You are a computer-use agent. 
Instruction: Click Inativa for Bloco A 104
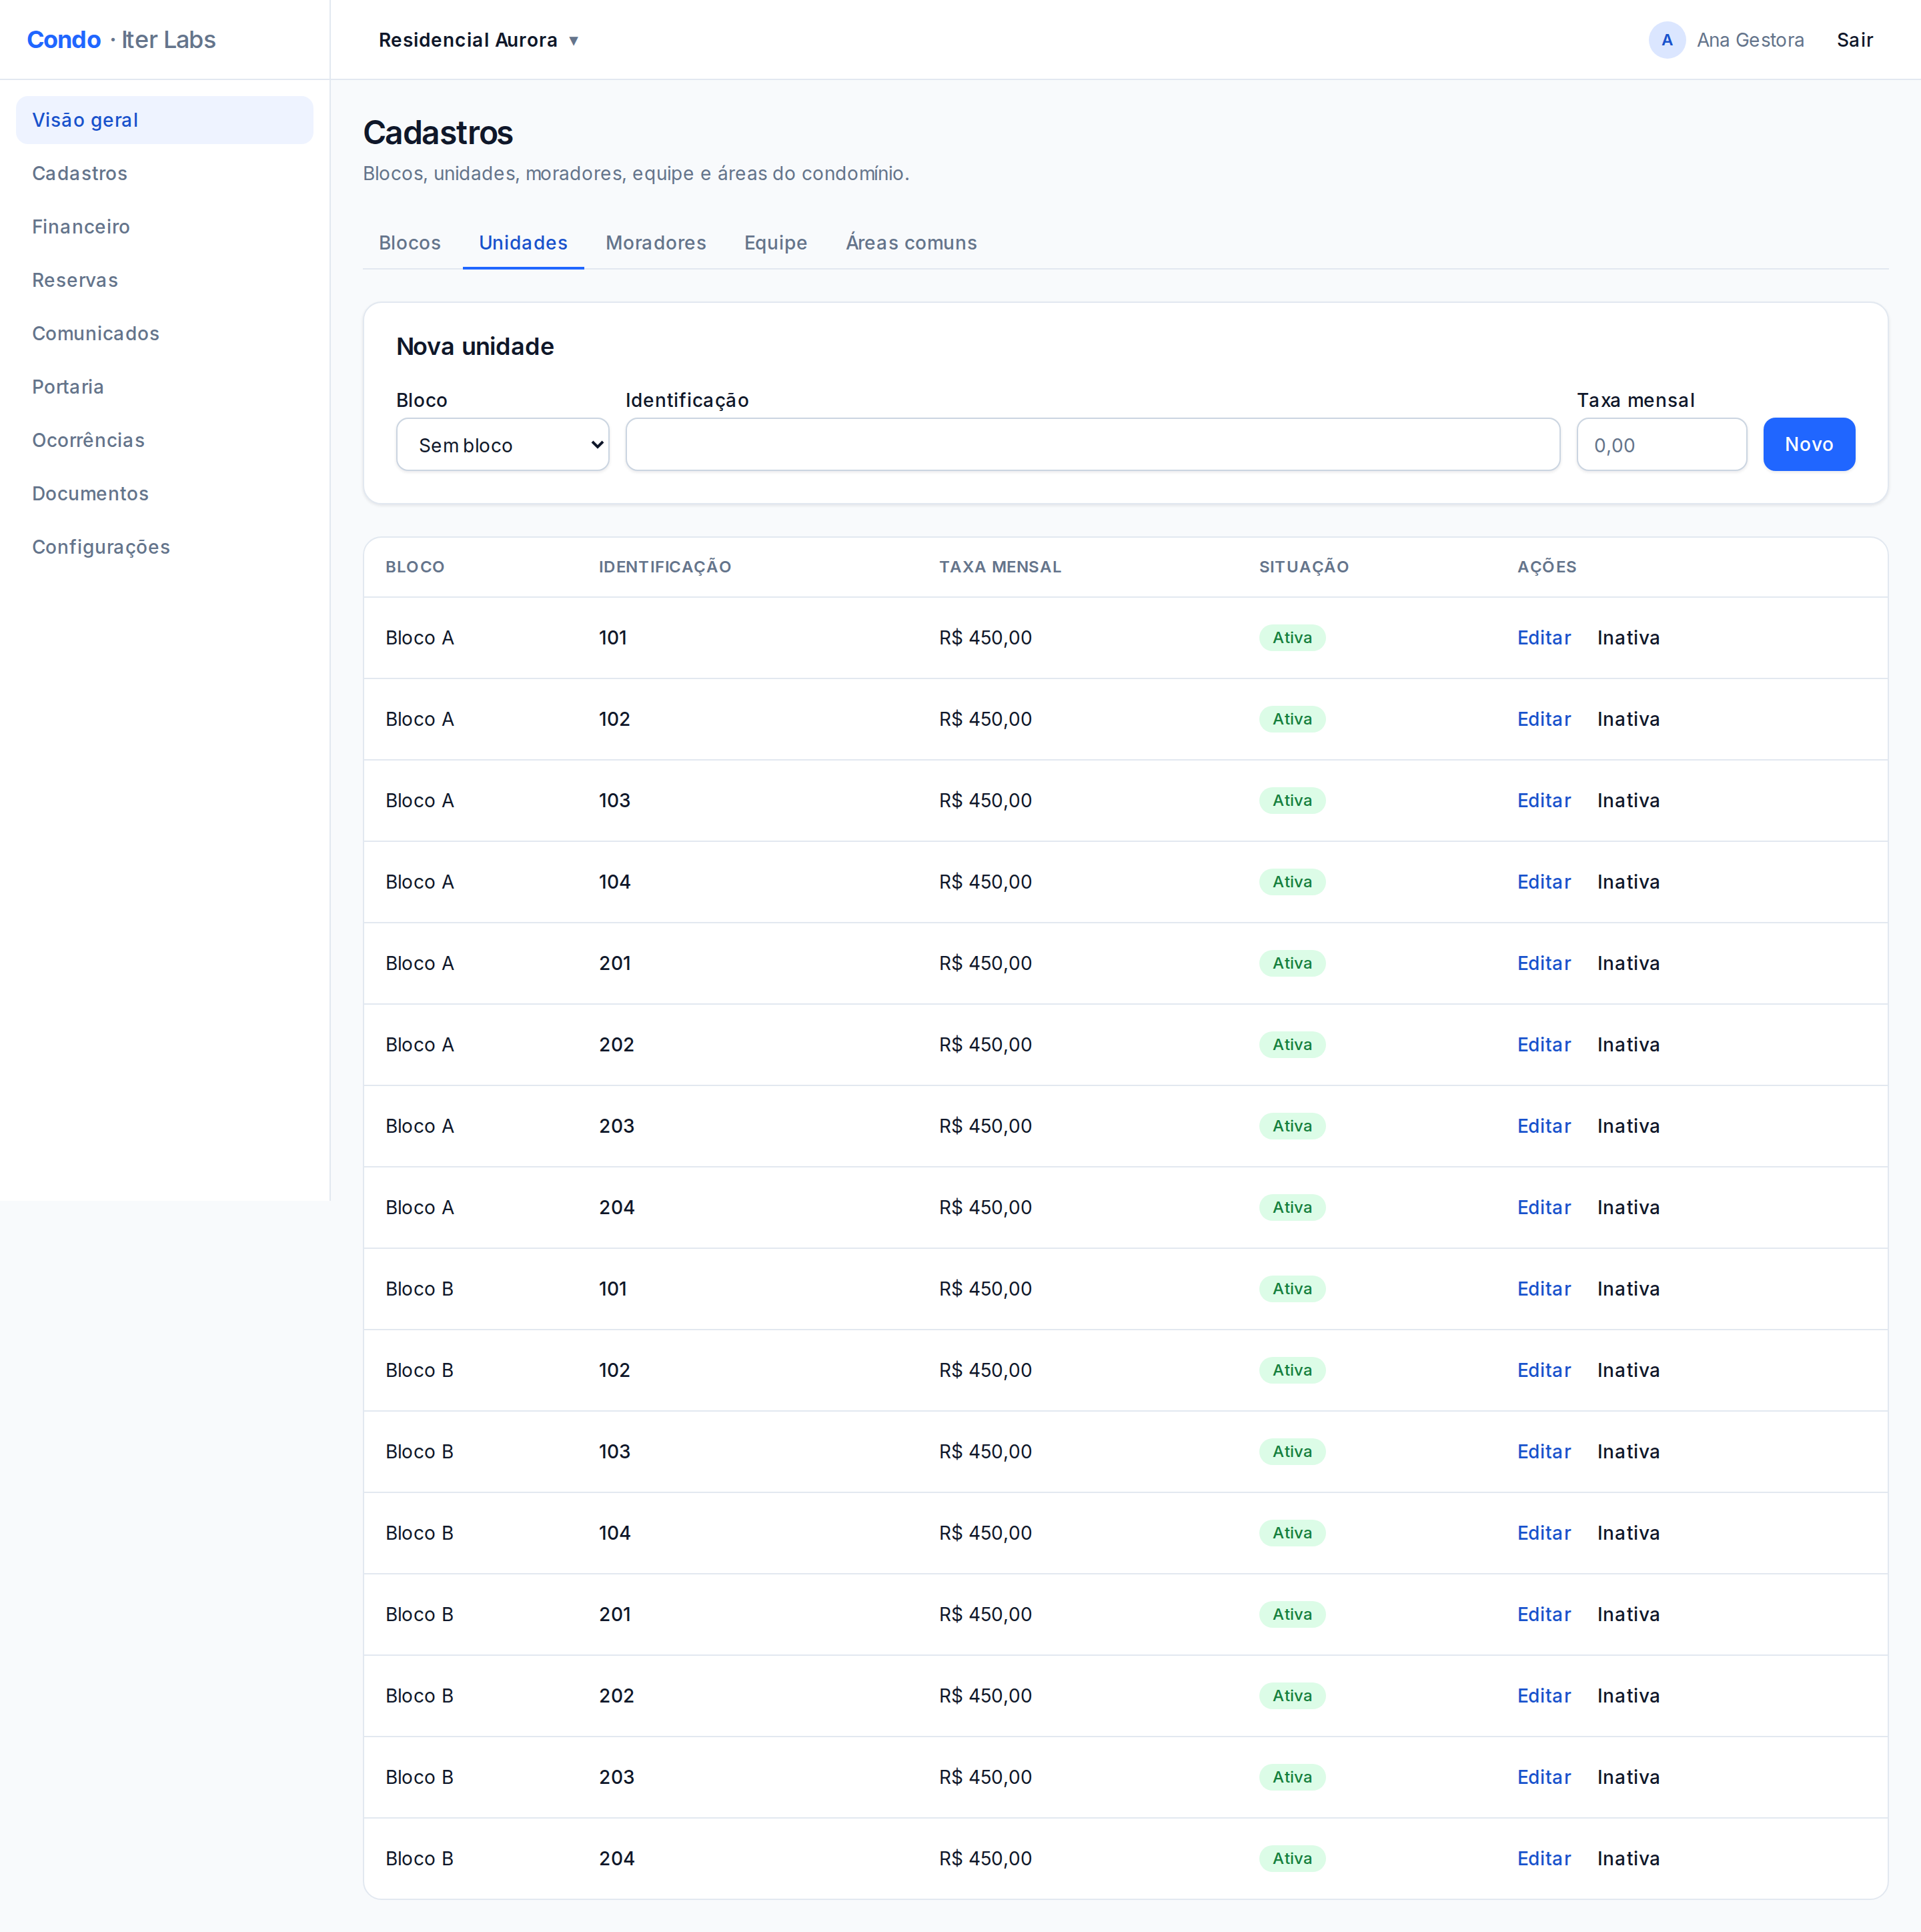(1628, 882)
